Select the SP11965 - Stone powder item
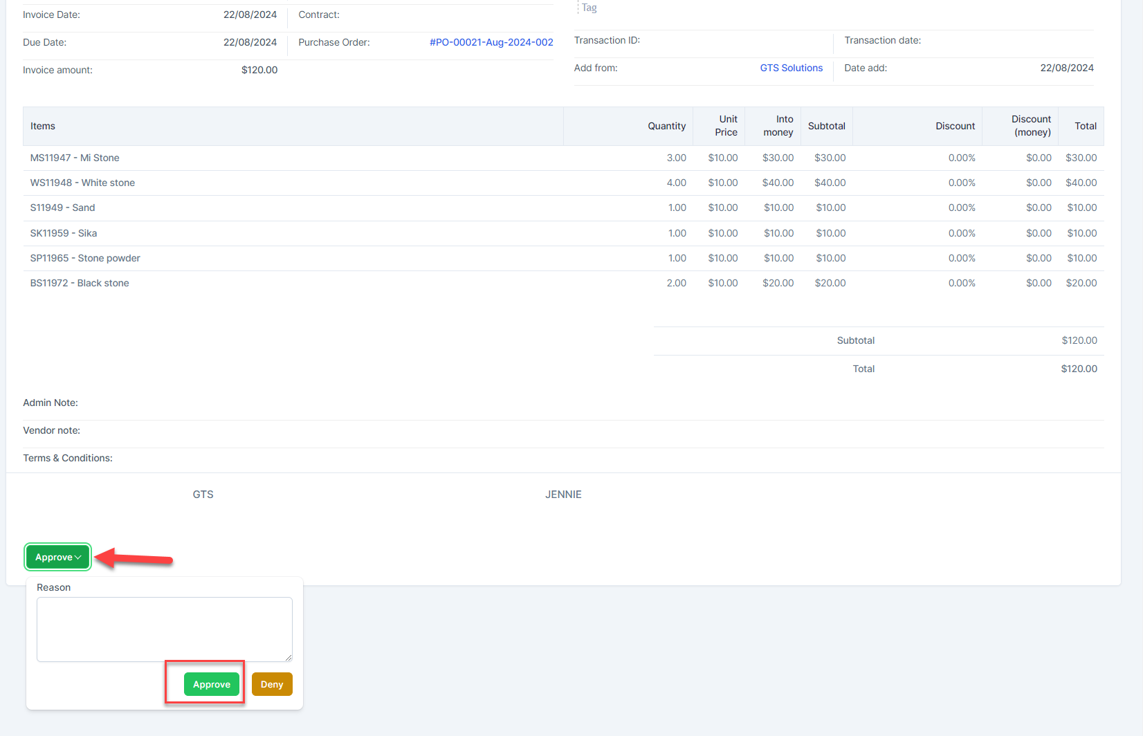Screen dimensions: 1143x736 85,258
